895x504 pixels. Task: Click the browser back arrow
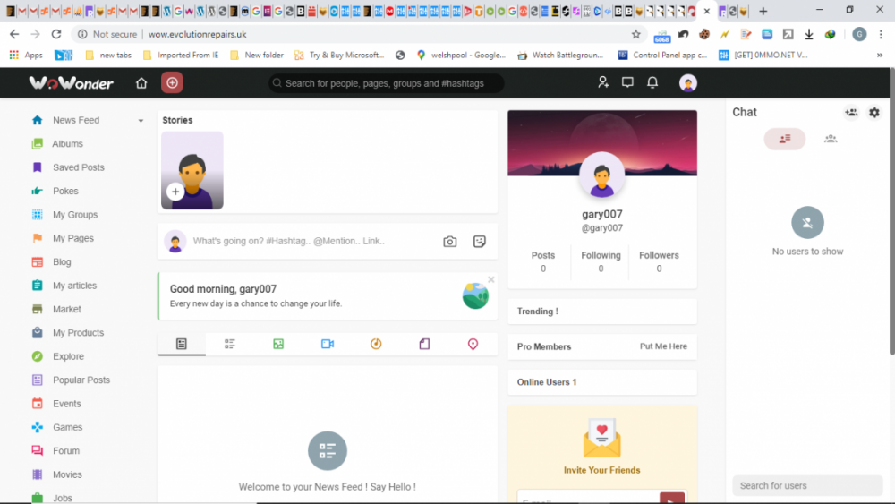14,34
